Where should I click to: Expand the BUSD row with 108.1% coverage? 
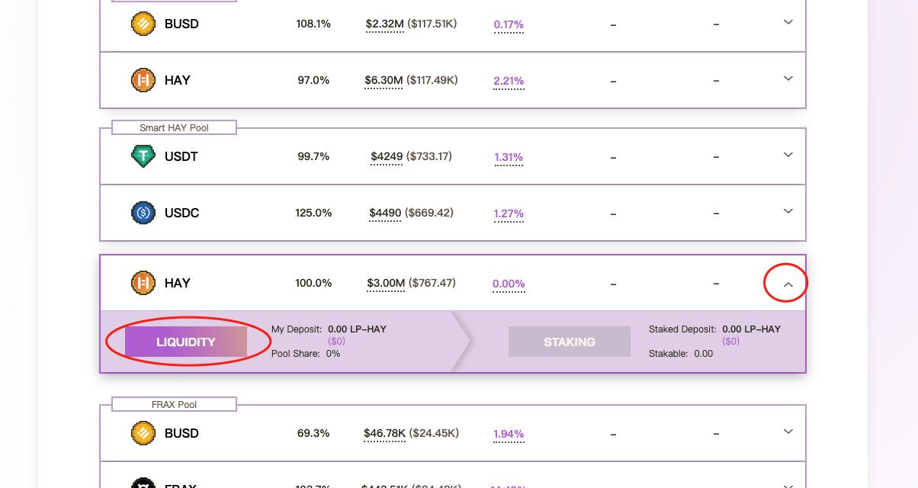[788, 23]
